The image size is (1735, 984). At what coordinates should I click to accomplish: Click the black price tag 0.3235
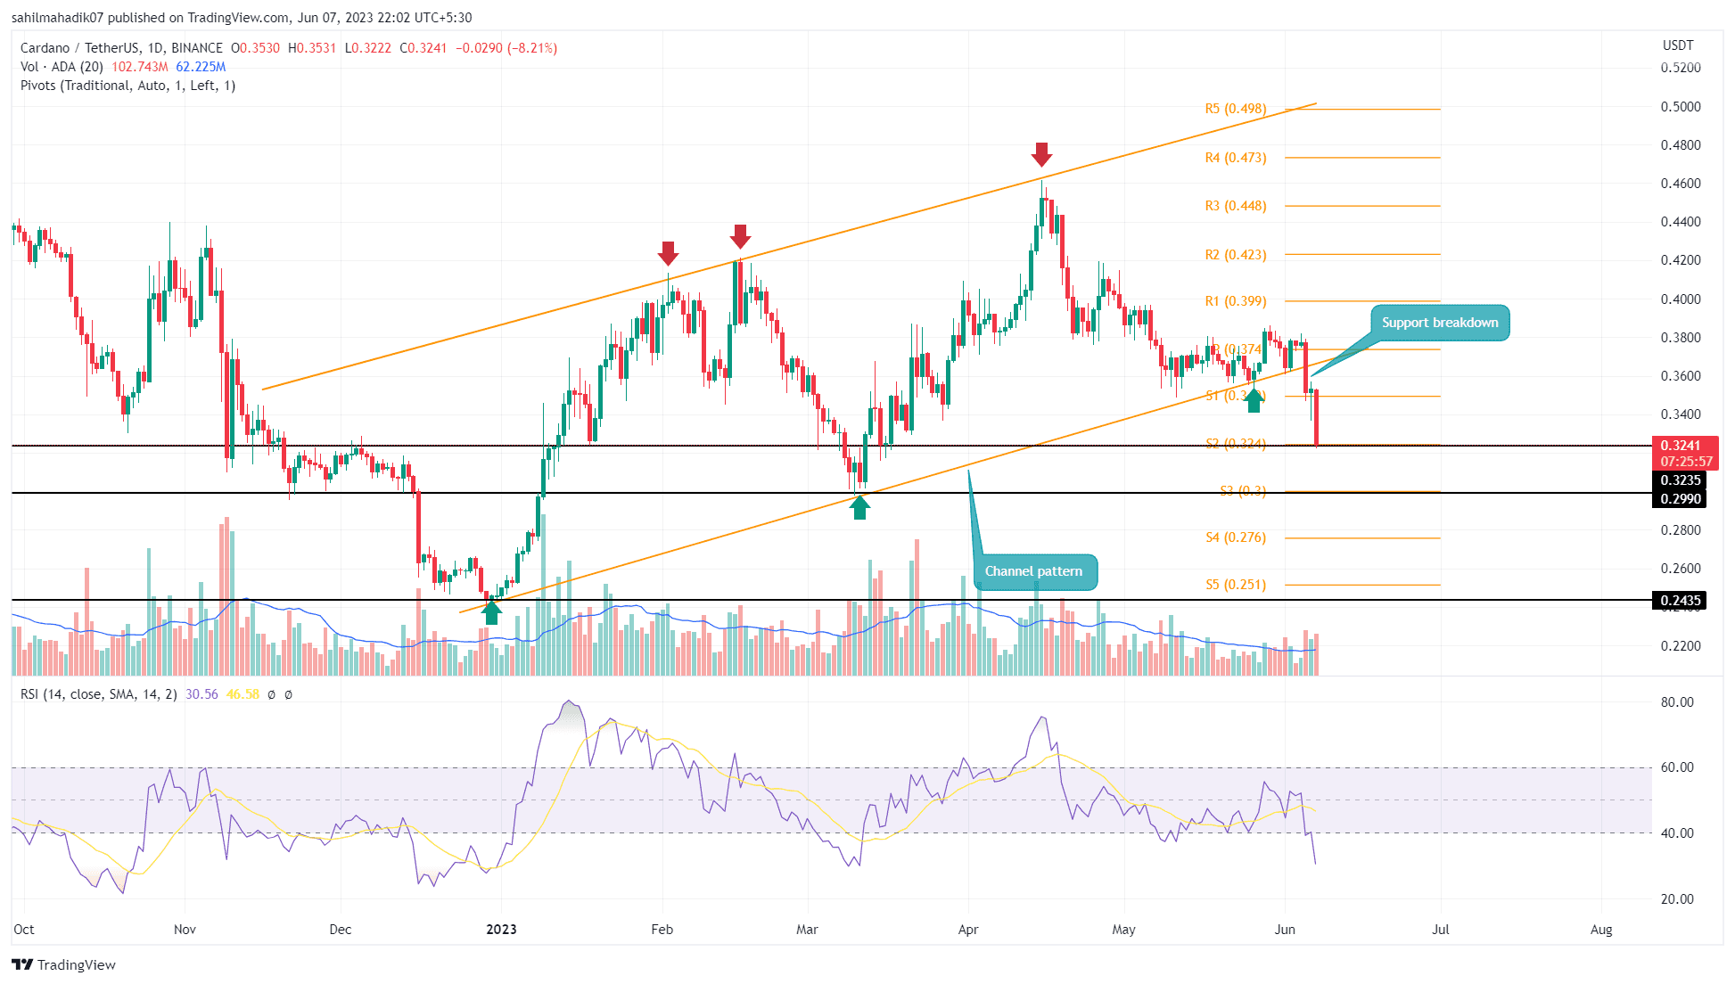(1681, 480)
